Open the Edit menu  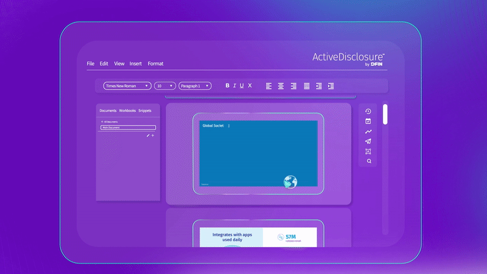coord(103,63)
